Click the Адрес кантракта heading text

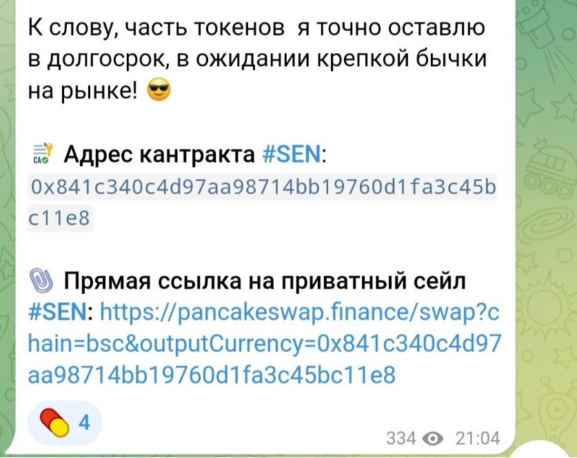[x=159, y=154]
